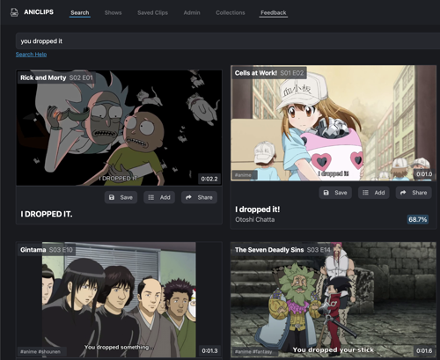Click the 68.7% match score badge
This screenshot has height=360, width=440.
pyautogui.click(x=418, y=219)
